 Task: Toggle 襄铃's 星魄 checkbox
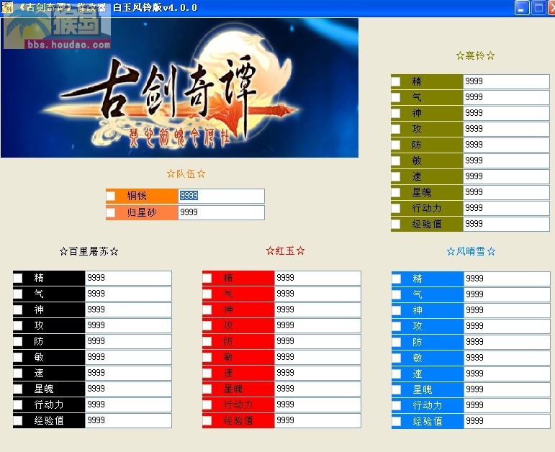tap(396, 192)
